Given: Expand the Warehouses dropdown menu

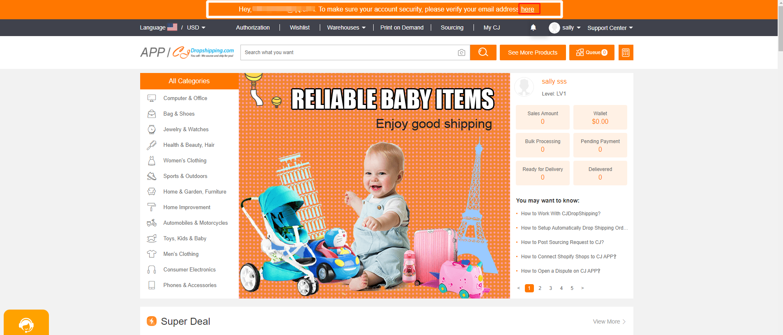Looking at the screenshot, I should [346, 27].
